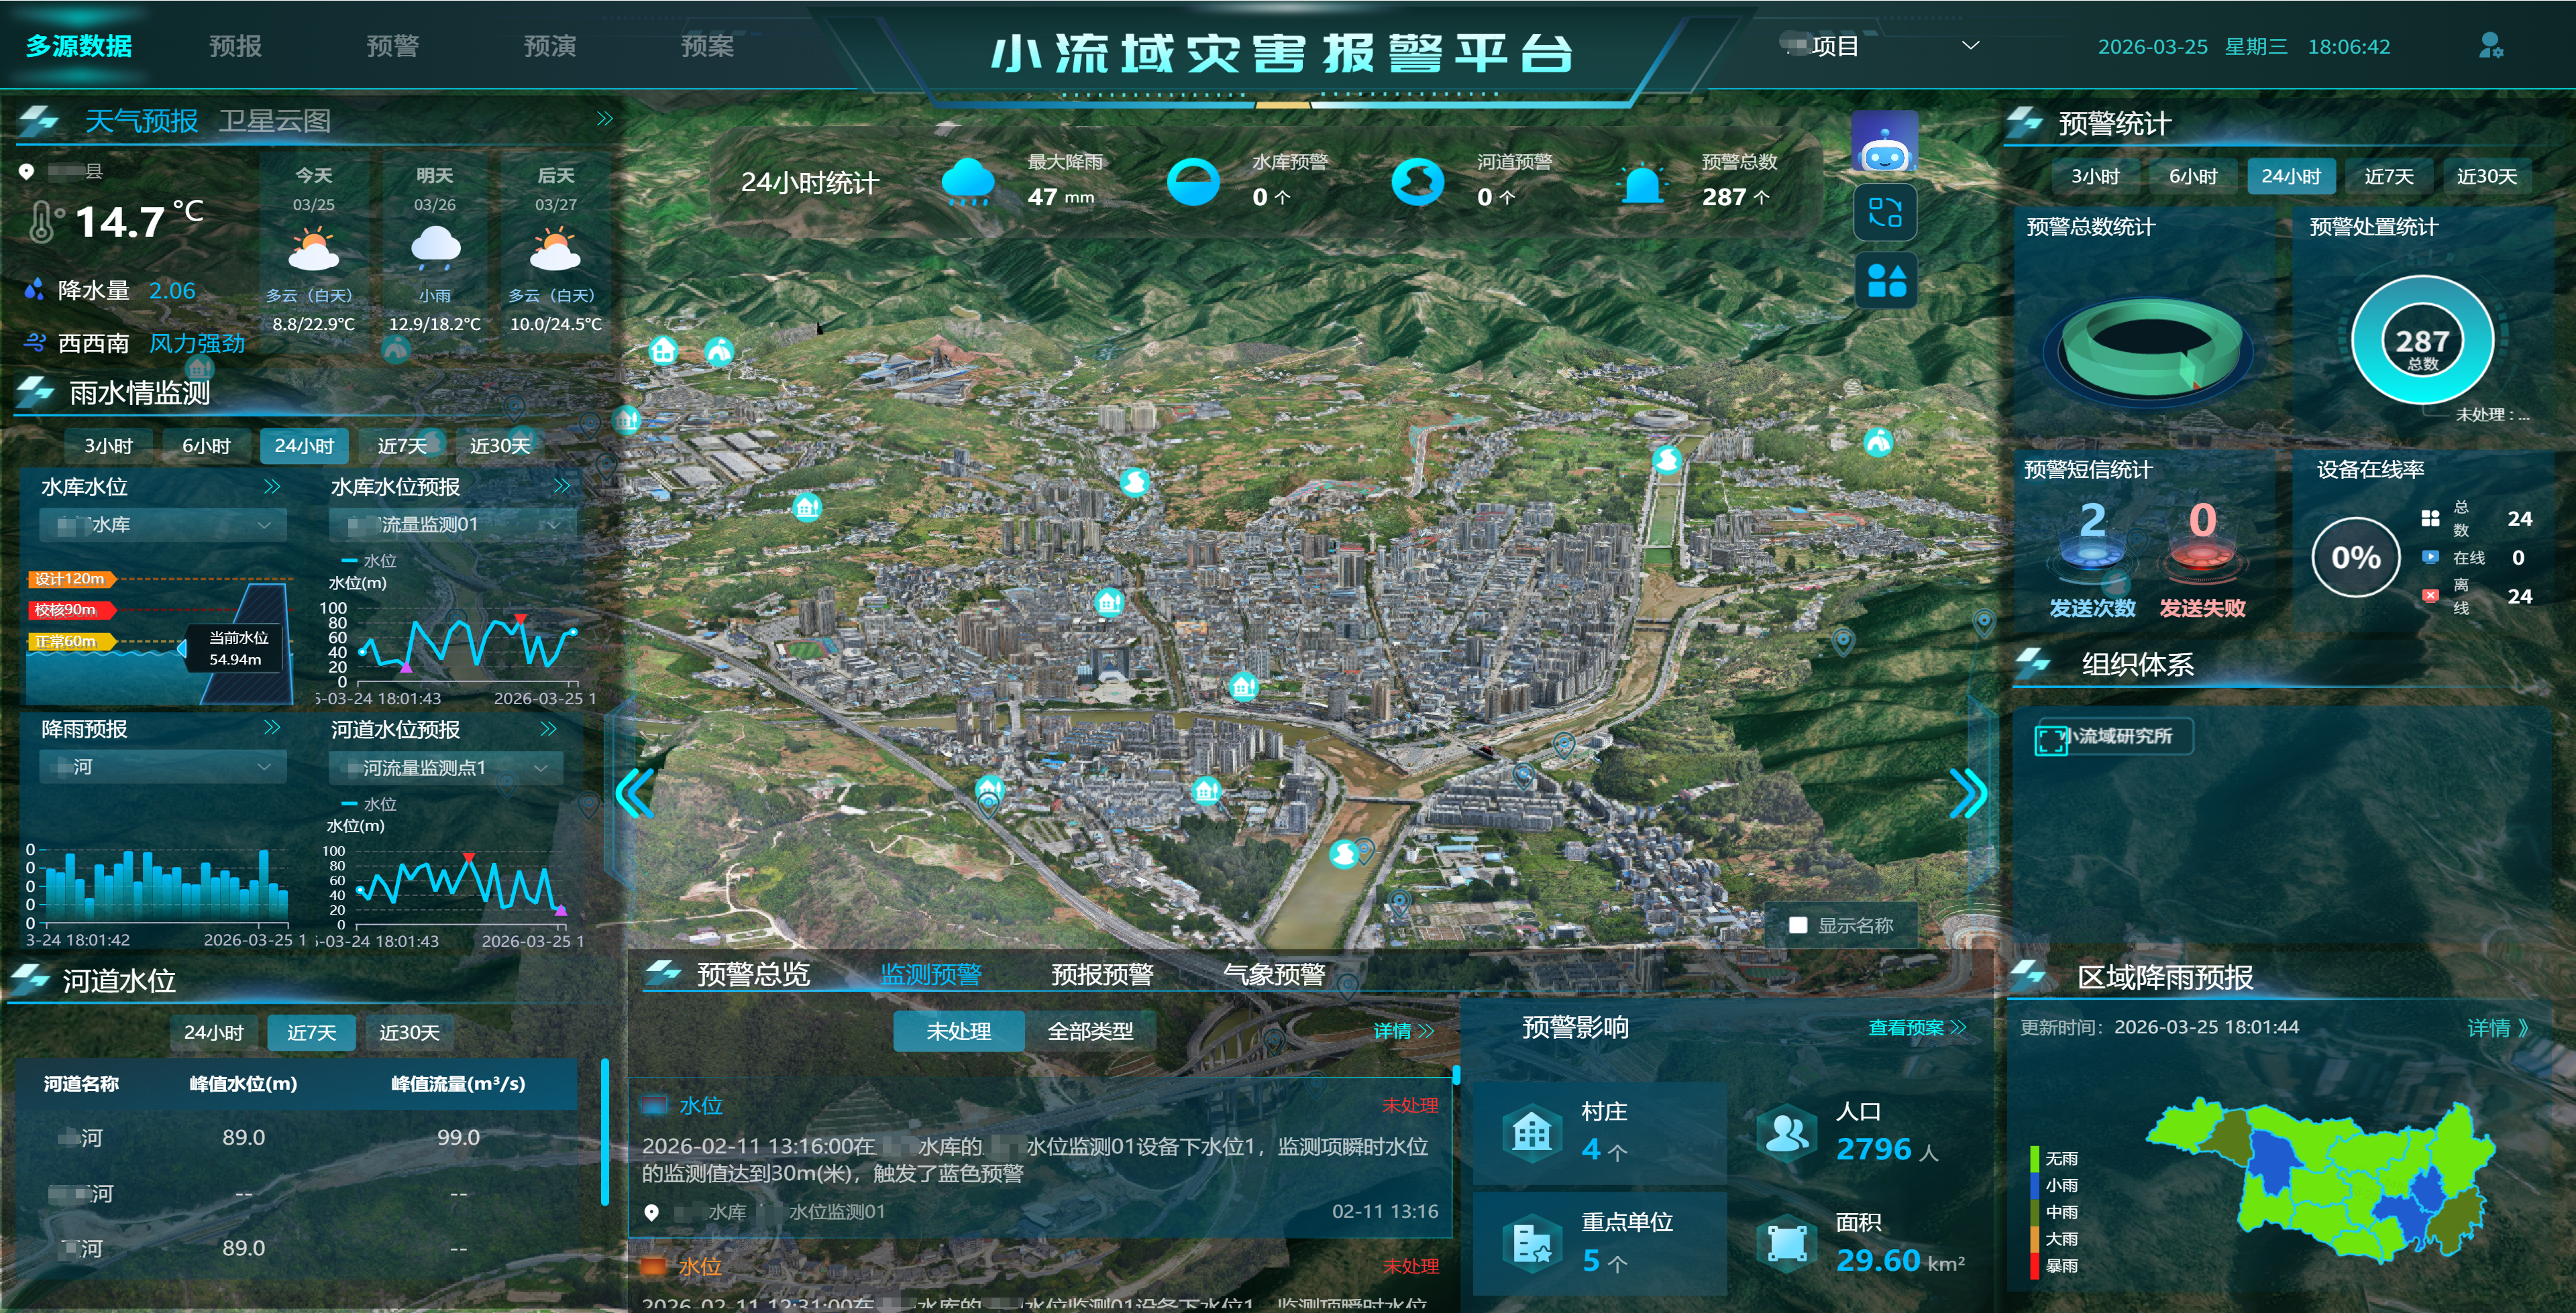
Task: Open the shapes layer category icon
Action: (x=1886, y=279)
